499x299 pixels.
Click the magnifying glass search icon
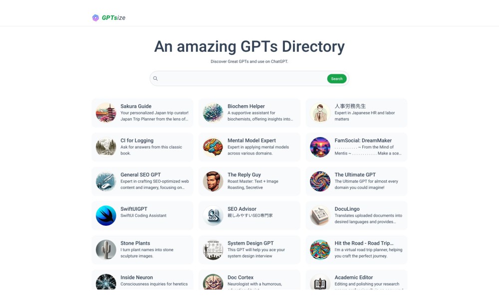[x=155, y=78]
